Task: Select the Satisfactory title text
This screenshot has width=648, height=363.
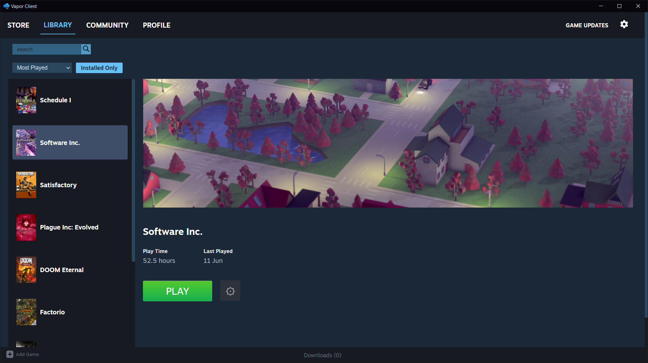Action: click(58, 185)
